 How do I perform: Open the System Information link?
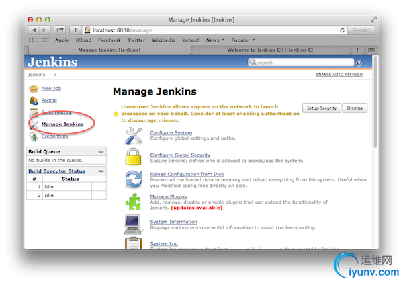coord(173,222)
